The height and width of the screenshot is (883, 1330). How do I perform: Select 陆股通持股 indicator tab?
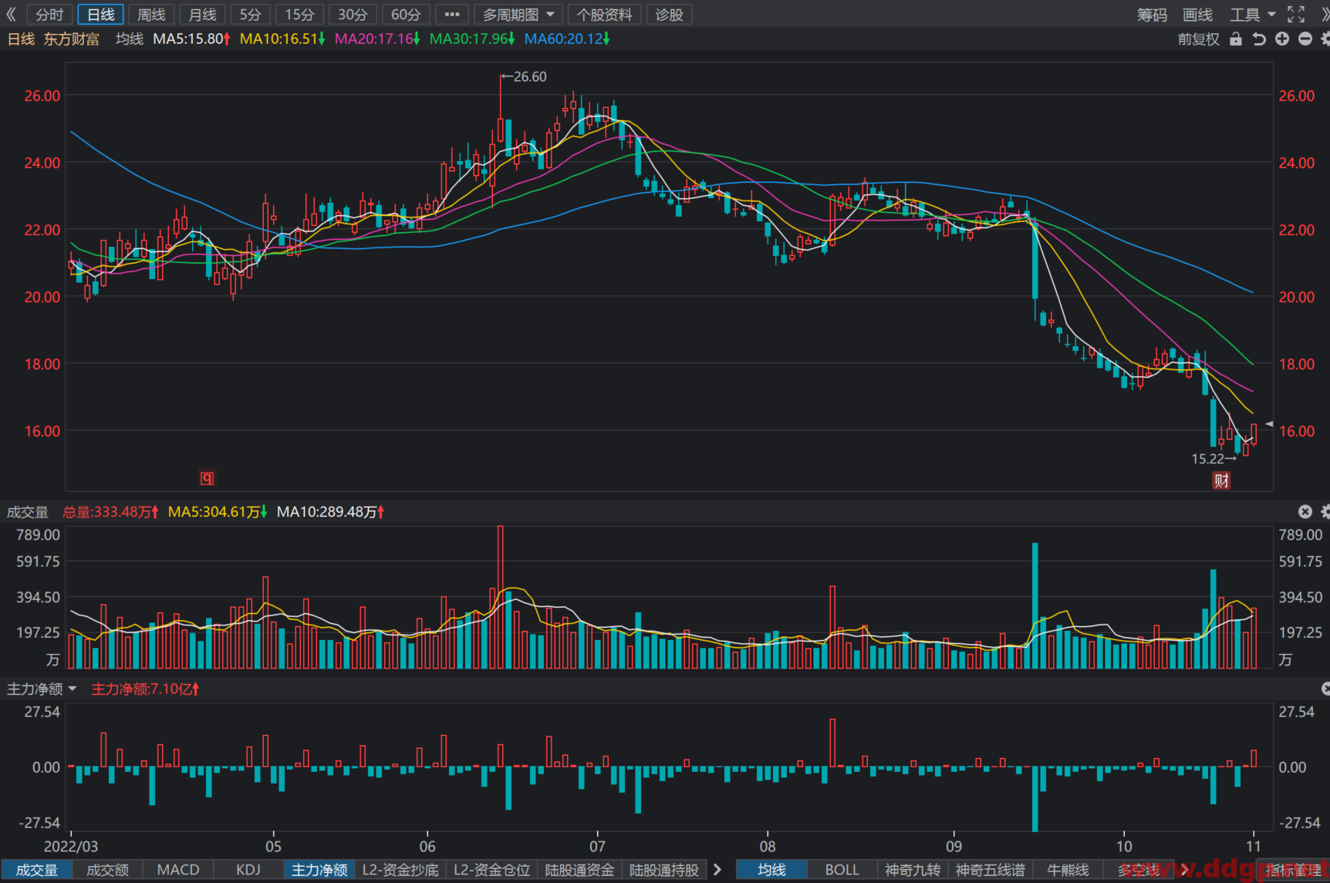click(664, 870)
